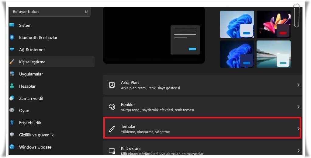Click the Erişilebilirlik accessibility icon
This screenshot has width=311, height=158.
[x=12, y=122]
